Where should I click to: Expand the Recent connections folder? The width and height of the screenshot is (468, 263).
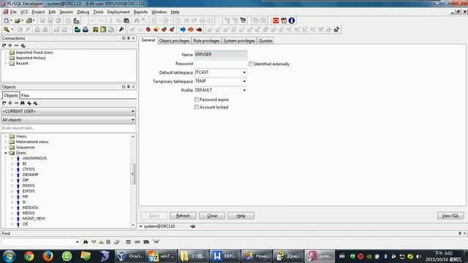coord(5,64)
